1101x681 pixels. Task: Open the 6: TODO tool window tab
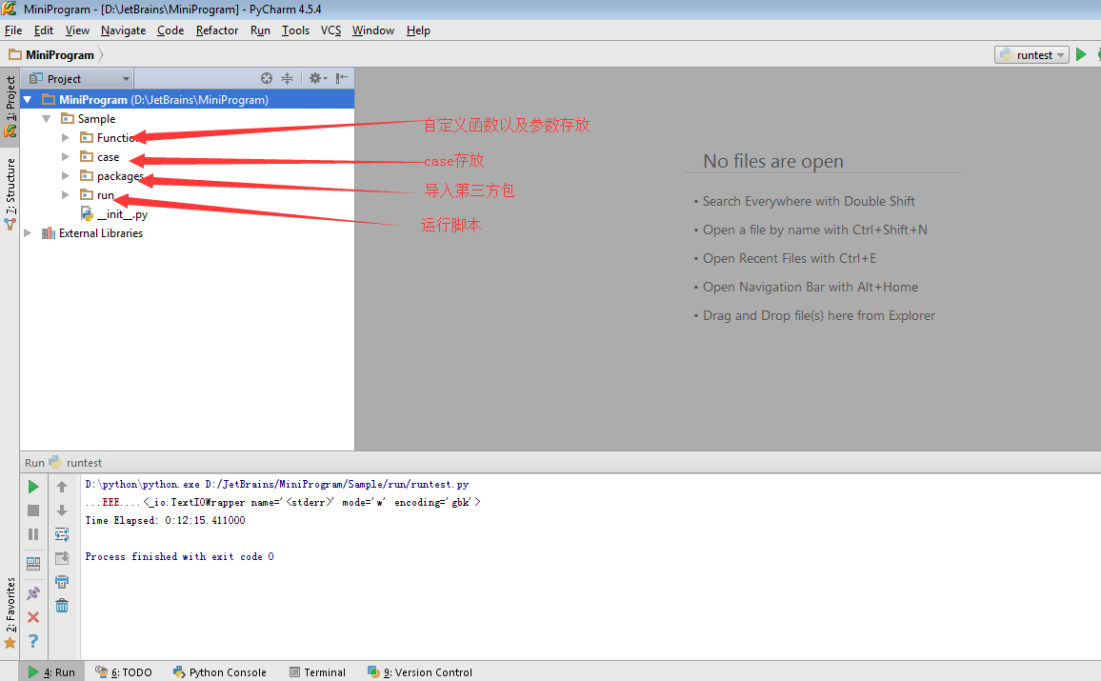point(124,671)
